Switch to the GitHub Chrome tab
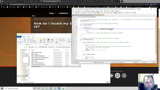This screenshot has width=160, height=90. point(30,1)
